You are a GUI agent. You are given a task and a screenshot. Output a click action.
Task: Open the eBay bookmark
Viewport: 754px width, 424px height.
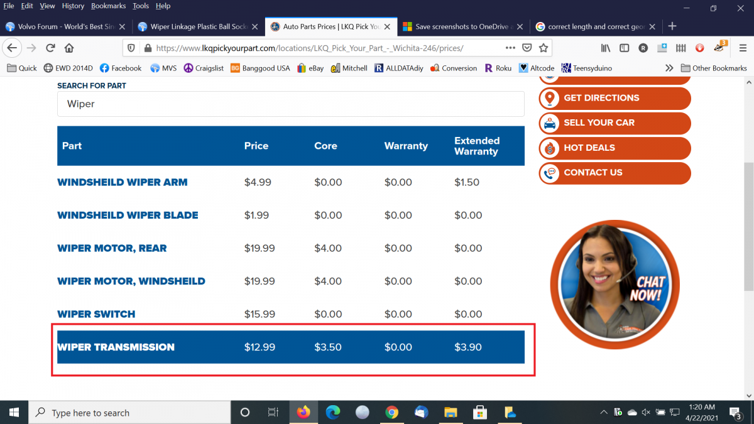click(x=310, y=68)
